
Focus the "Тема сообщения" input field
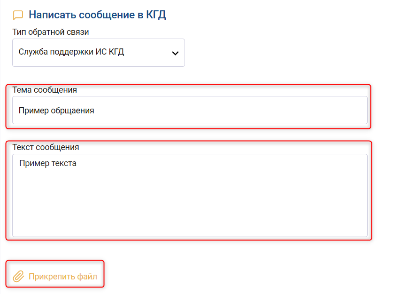tap(190, 111)
